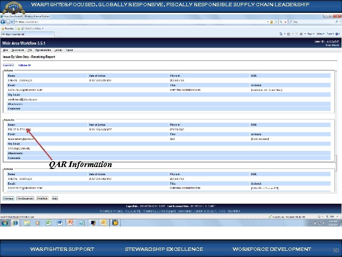Open the recent pages dropdown beside Forward
The width and height of the screenshot is (342, 257).
(x=12, y=22)
